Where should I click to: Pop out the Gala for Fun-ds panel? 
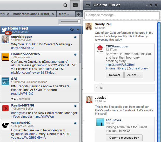point(151,5)
